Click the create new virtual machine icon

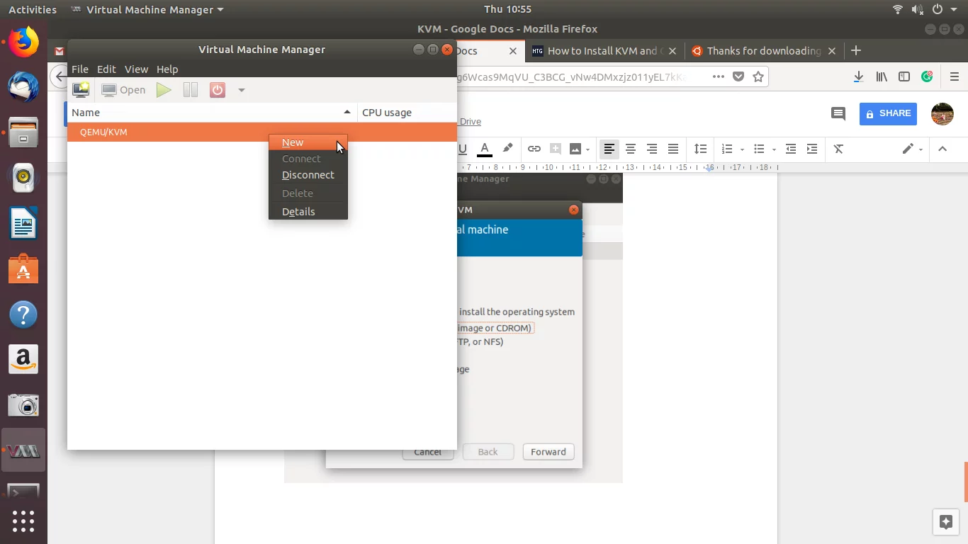tap(81, 90)
